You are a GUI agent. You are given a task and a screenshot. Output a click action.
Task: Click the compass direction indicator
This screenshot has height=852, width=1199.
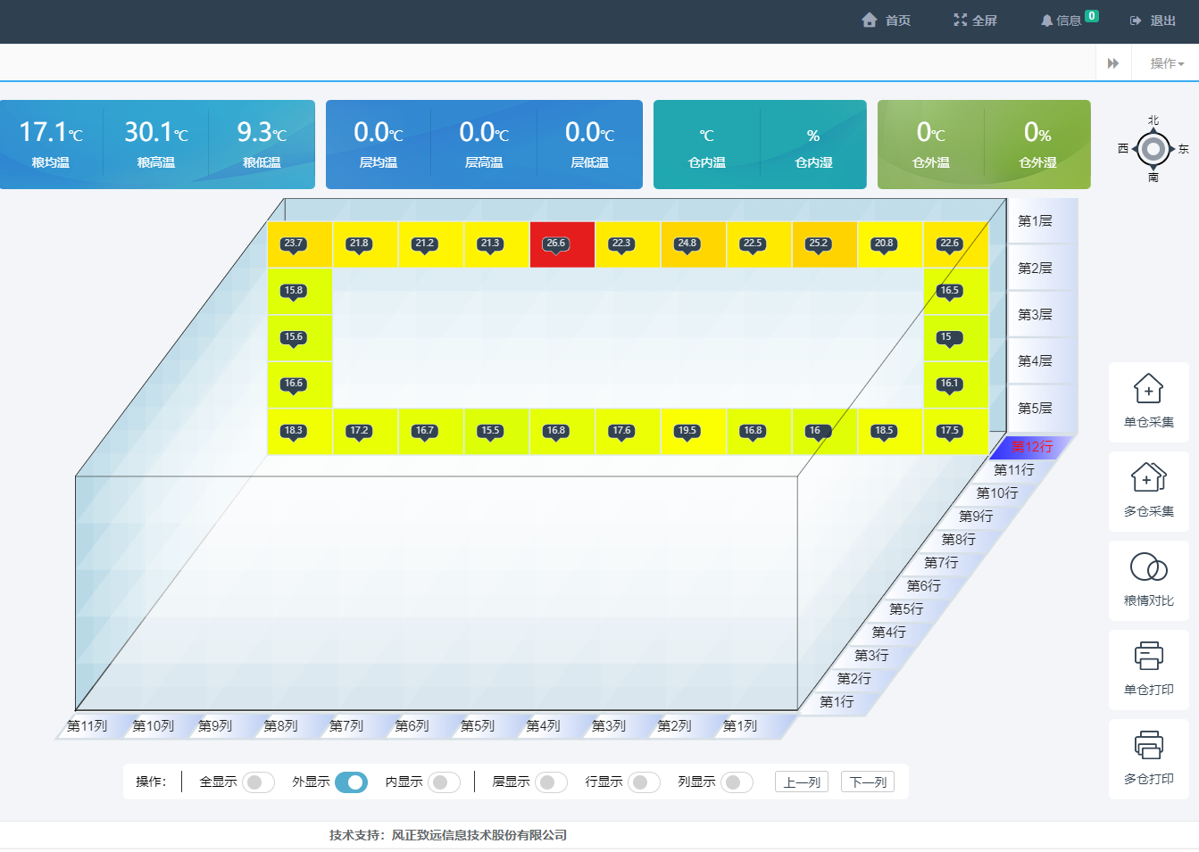[1153, 149]
